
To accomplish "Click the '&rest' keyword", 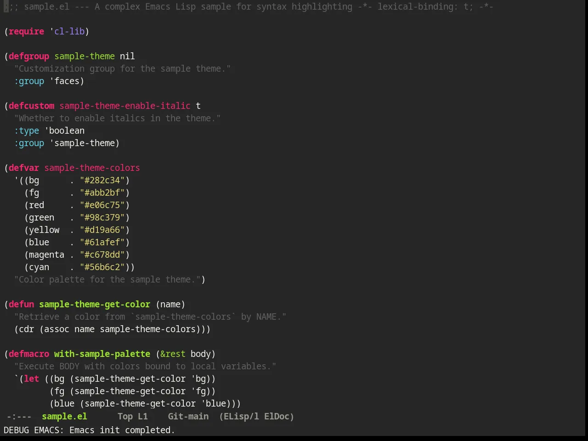I will [173, 354].
